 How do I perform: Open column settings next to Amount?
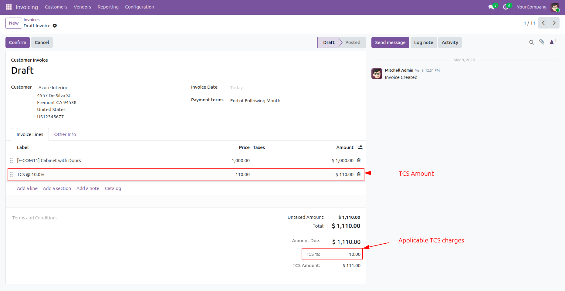(360, 147)
